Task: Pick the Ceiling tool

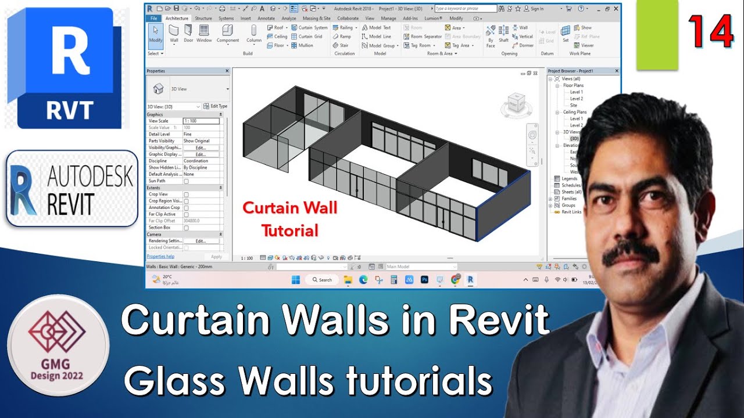Action: coord(277,36)
